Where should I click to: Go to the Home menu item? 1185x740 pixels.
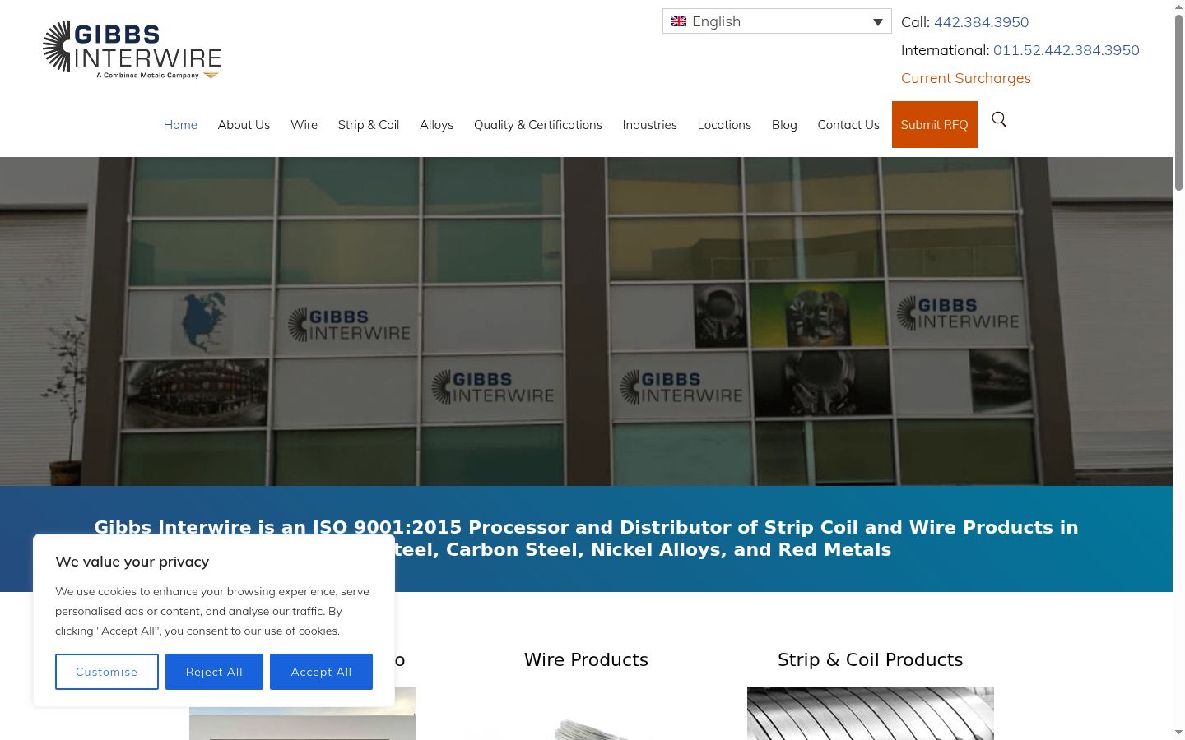pyautogui.click(x=180, y=125)
